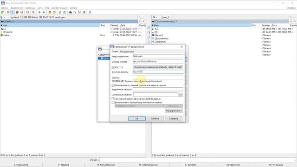Click the copy names toolbar icon

84,13
